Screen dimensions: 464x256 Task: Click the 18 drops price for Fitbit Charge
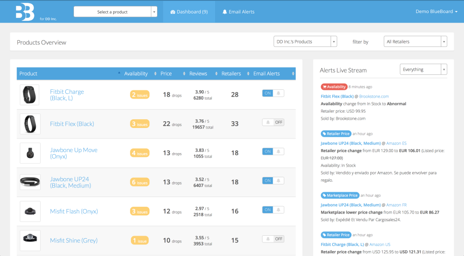click(172, 95)
